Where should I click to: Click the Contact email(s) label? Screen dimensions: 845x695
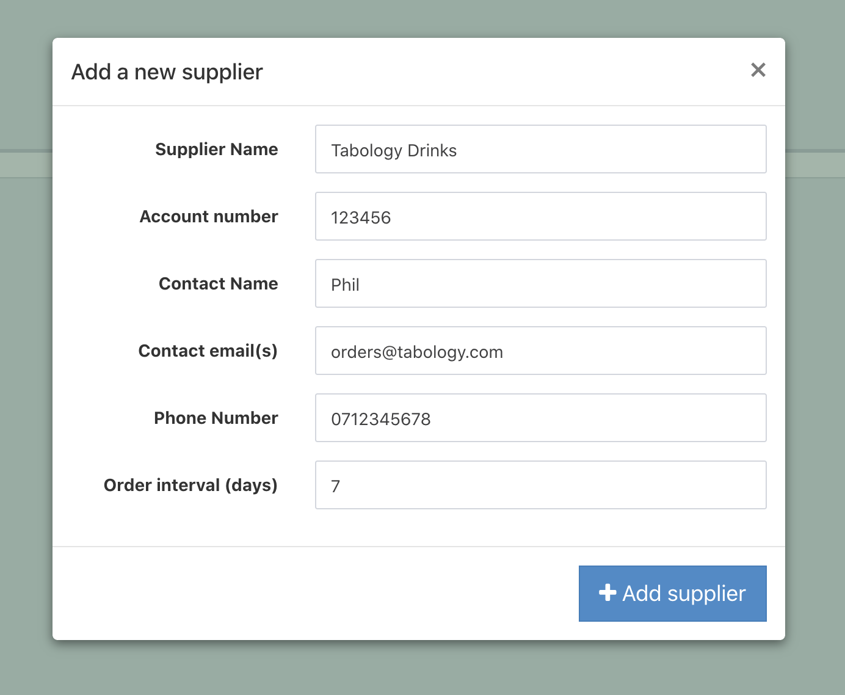tap(208, 351)
